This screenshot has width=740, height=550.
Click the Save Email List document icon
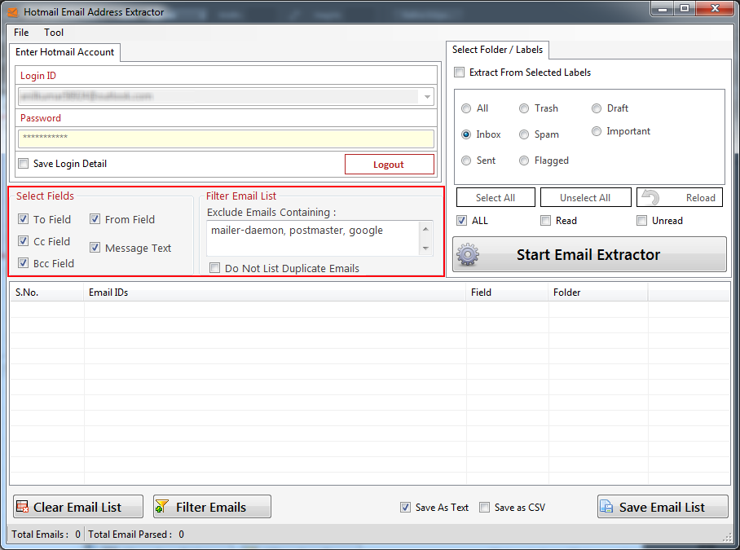point(606,507)
